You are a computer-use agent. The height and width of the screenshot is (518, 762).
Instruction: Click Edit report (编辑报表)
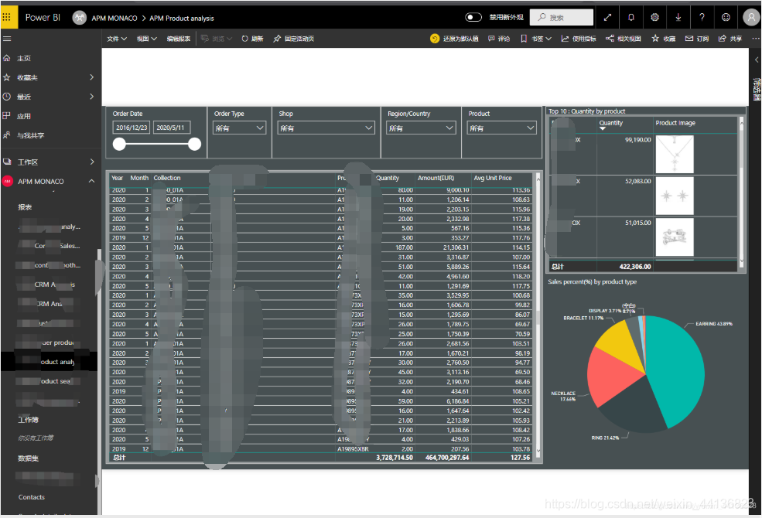click(179, 39)
